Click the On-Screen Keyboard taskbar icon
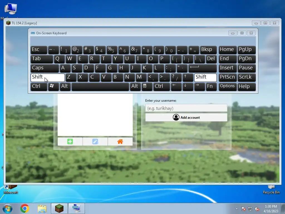 (x=77, y=208)
